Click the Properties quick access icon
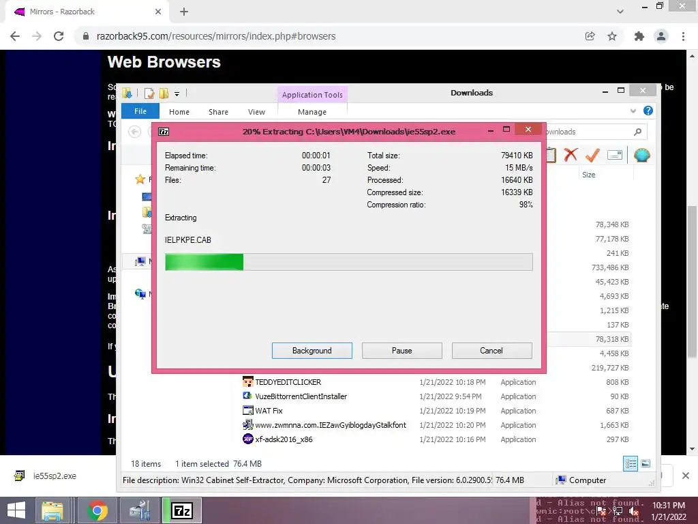698x524 pixels. click(149, 93)
